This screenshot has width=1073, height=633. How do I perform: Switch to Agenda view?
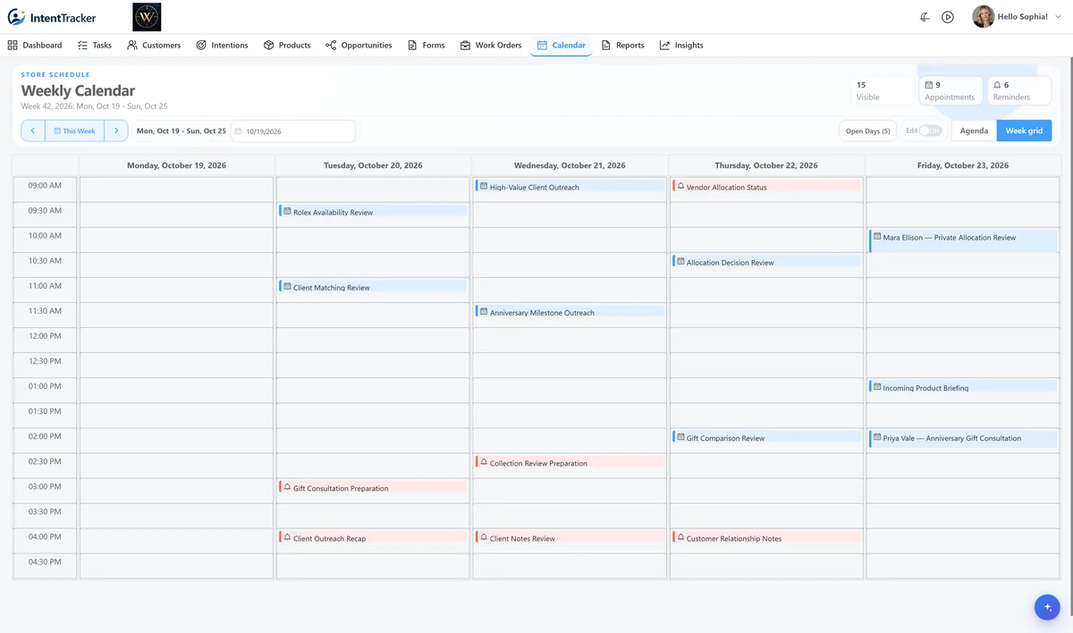coord(974,131)
